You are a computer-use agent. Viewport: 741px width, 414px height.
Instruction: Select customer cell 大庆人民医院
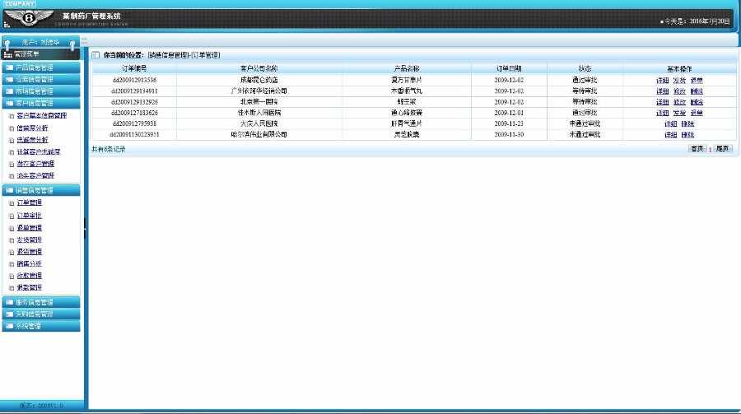click(259, 123)
